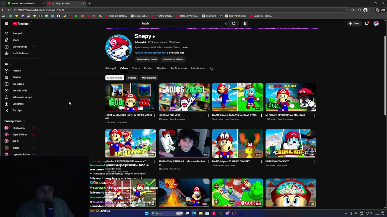Open Premiere Pro from the taskbar

(x=240, y=213)
